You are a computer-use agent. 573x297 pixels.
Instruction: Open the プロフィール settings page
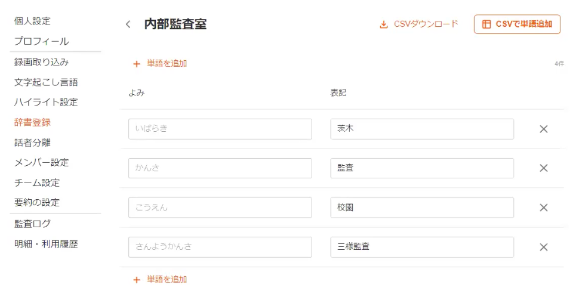(x=42, y=41)
